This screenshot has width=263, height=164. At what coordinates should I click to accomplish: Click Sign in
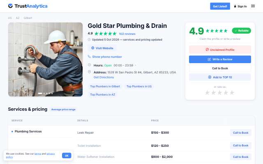pos(242,7)
